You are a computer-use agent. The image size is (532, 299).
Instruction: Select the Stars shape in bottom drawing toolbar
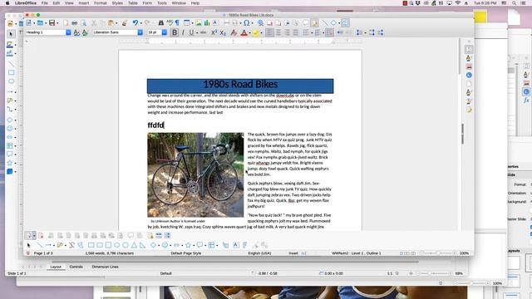tap(189, 245)
